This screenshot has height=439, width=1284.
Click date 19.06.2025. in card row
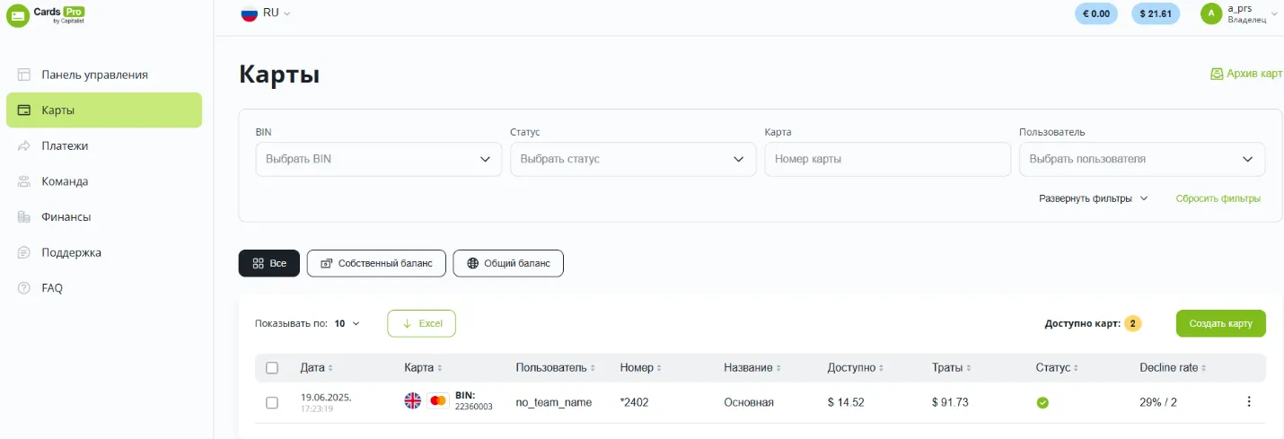point(326,397)
